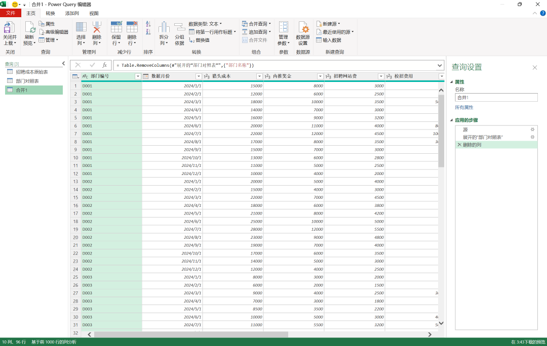The image size is (547, 346).
Task: Click the Close & Load icon
Action: tap(9, 27)
